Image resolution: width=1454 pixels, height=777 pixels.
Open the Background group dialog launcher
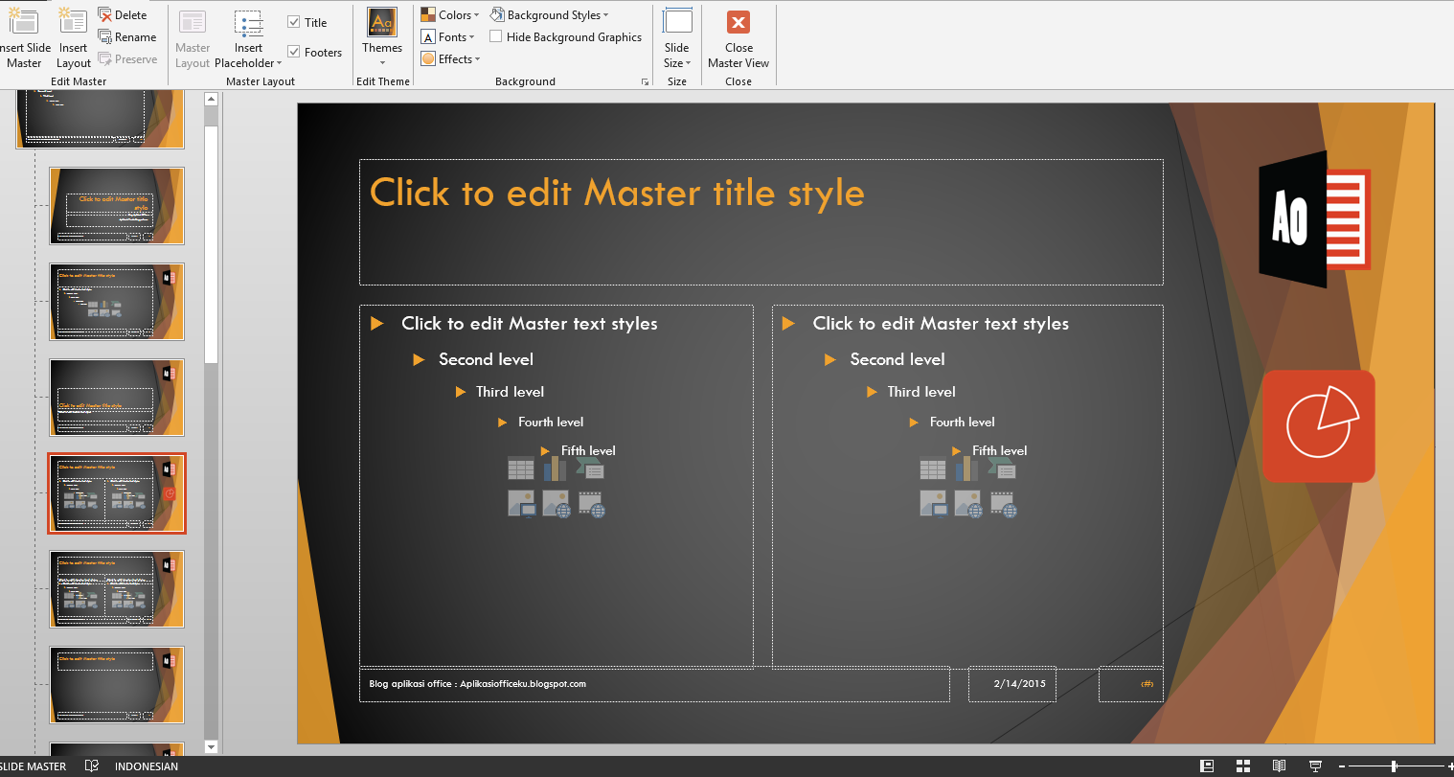tap(645, 82)
